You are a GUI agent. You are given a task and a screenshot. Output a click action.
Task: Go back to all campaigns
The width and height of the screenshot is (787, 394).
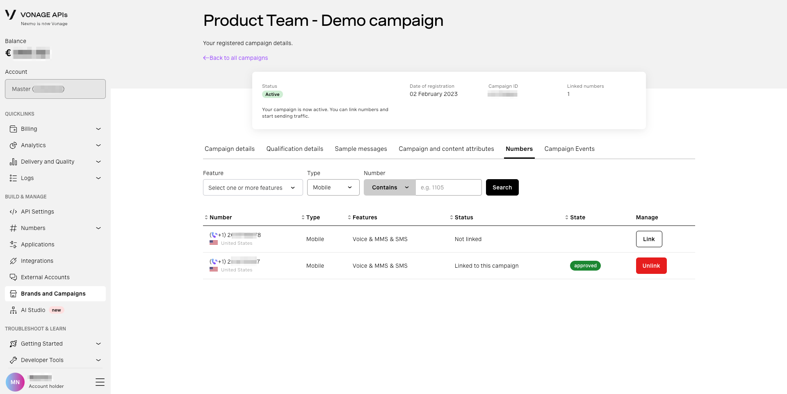point(235,58)
